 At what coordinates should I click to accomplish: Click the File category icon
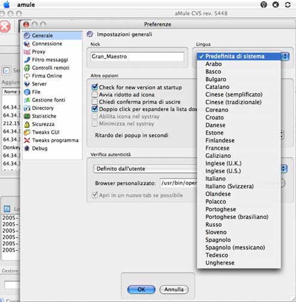[x=27, y=92]
